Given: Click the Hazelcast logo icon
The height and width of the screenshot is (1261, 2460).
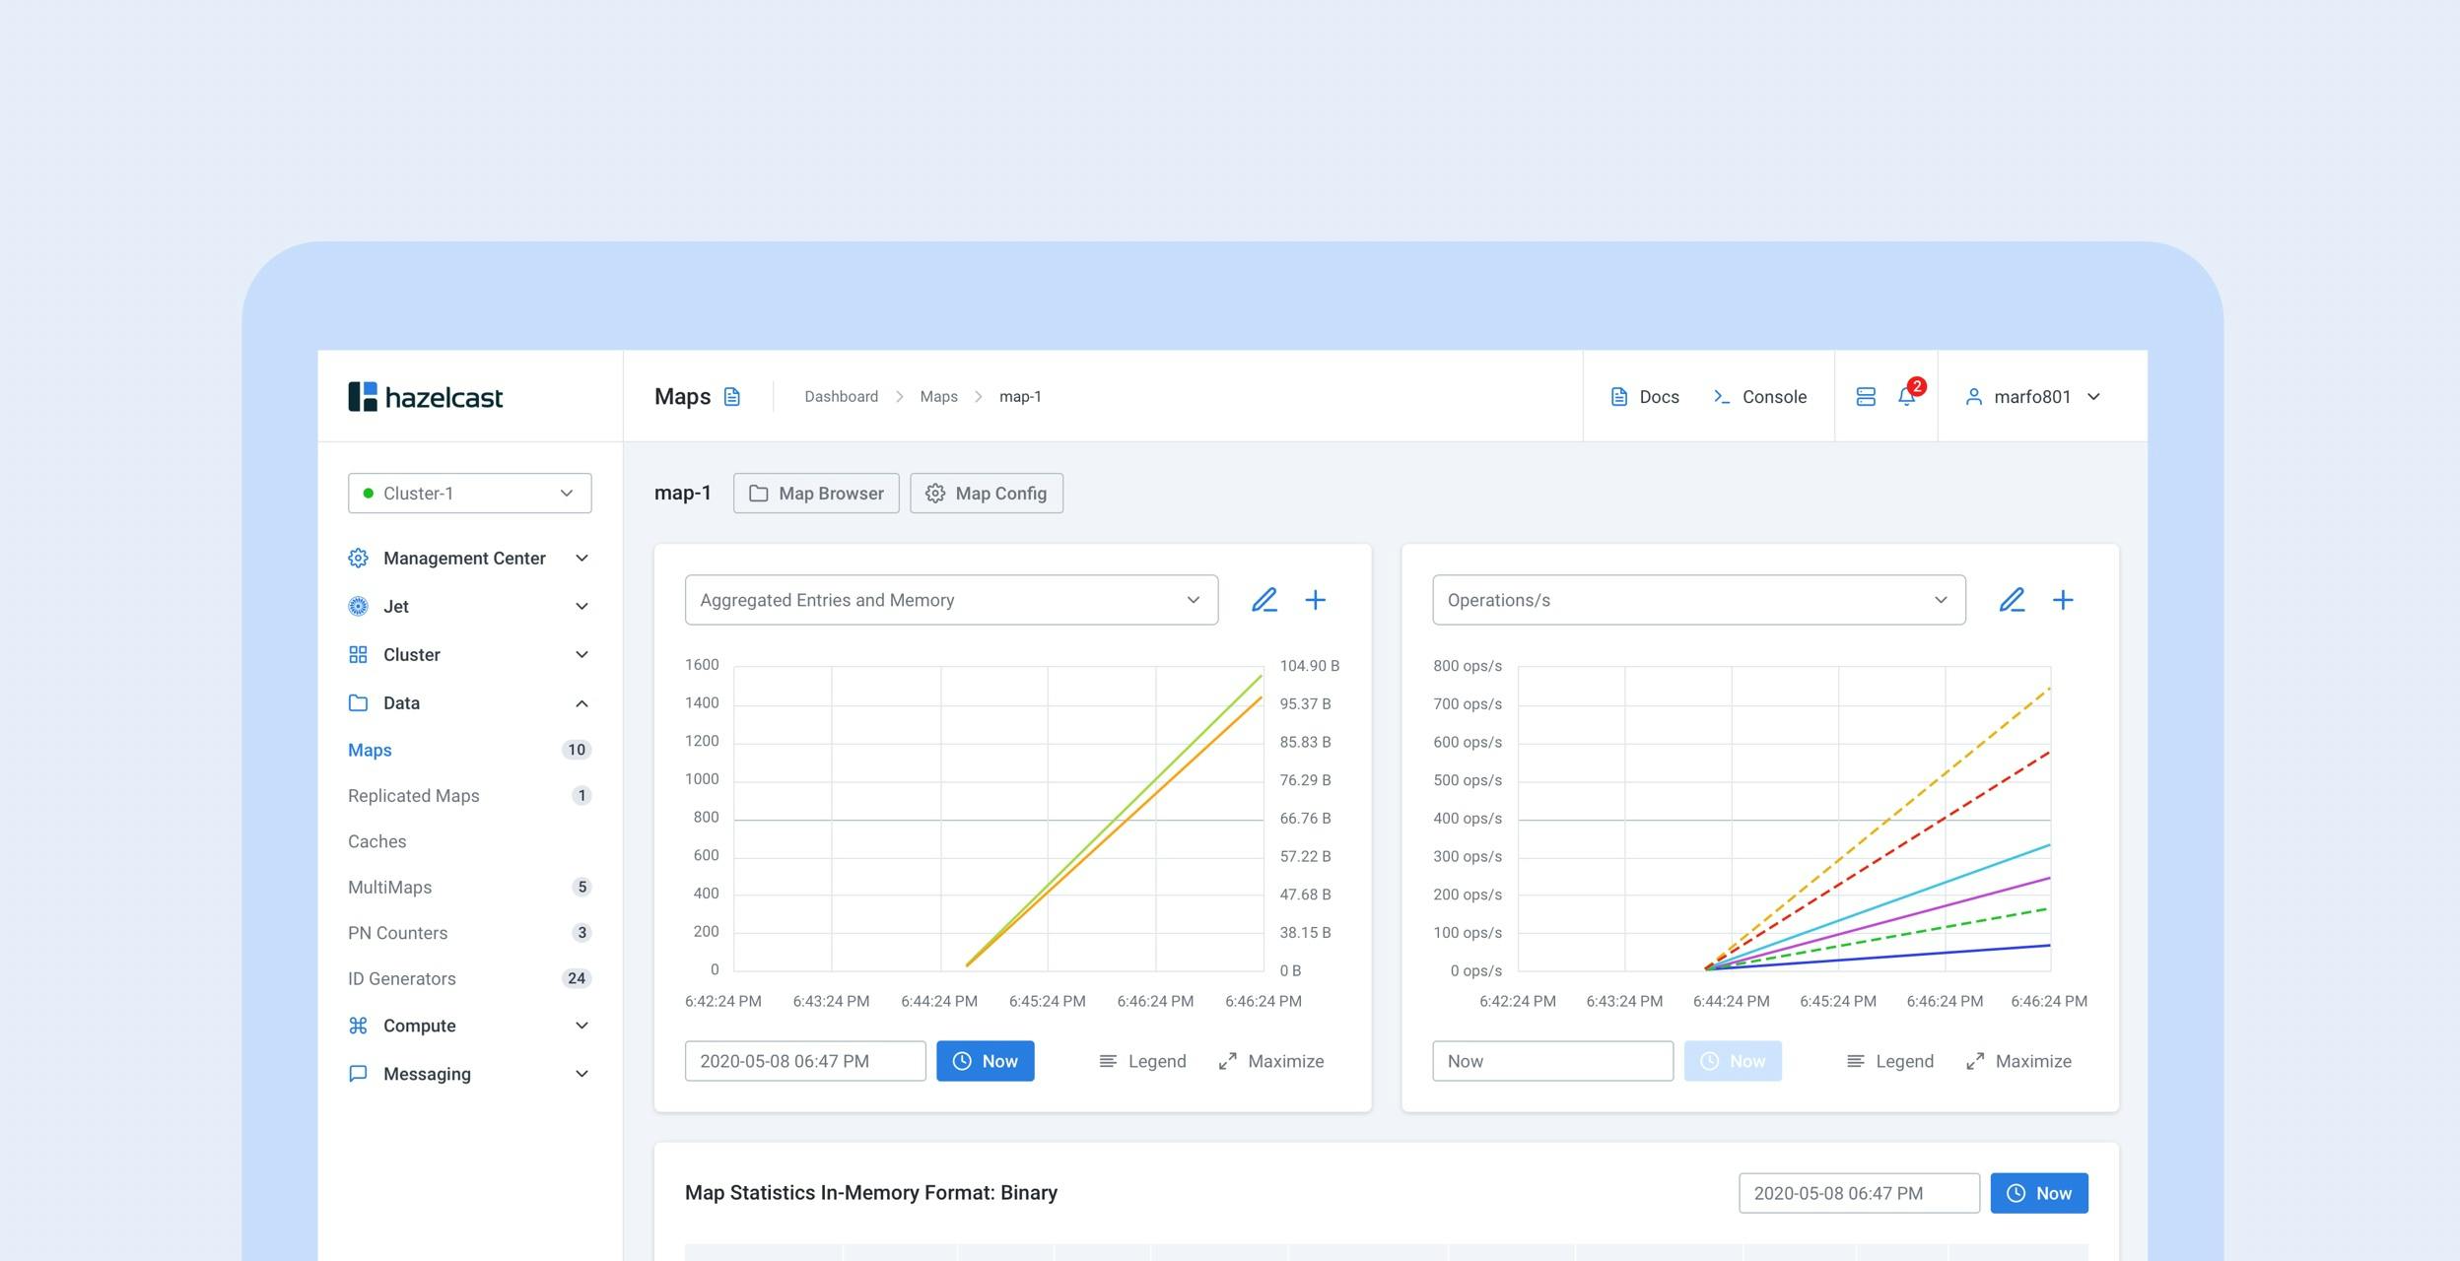Looking at the screenshot, I should [x=362, y=394].
